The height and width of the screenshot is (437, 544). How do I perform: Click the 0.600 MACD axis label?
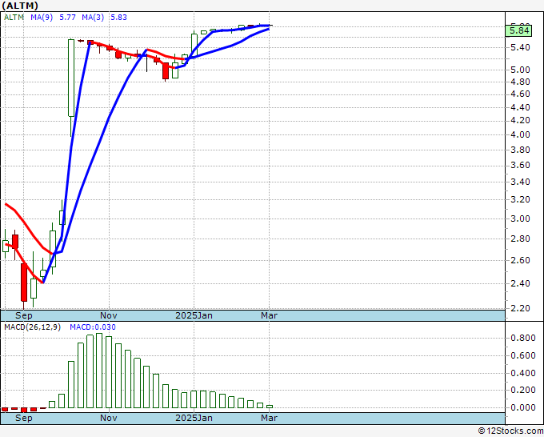(x=523, y=356)
